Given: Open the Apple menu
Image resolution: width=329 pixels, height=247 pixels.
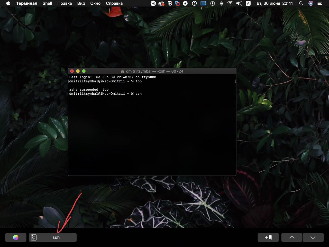Looking at the screenshot, I should coord(8,3).
